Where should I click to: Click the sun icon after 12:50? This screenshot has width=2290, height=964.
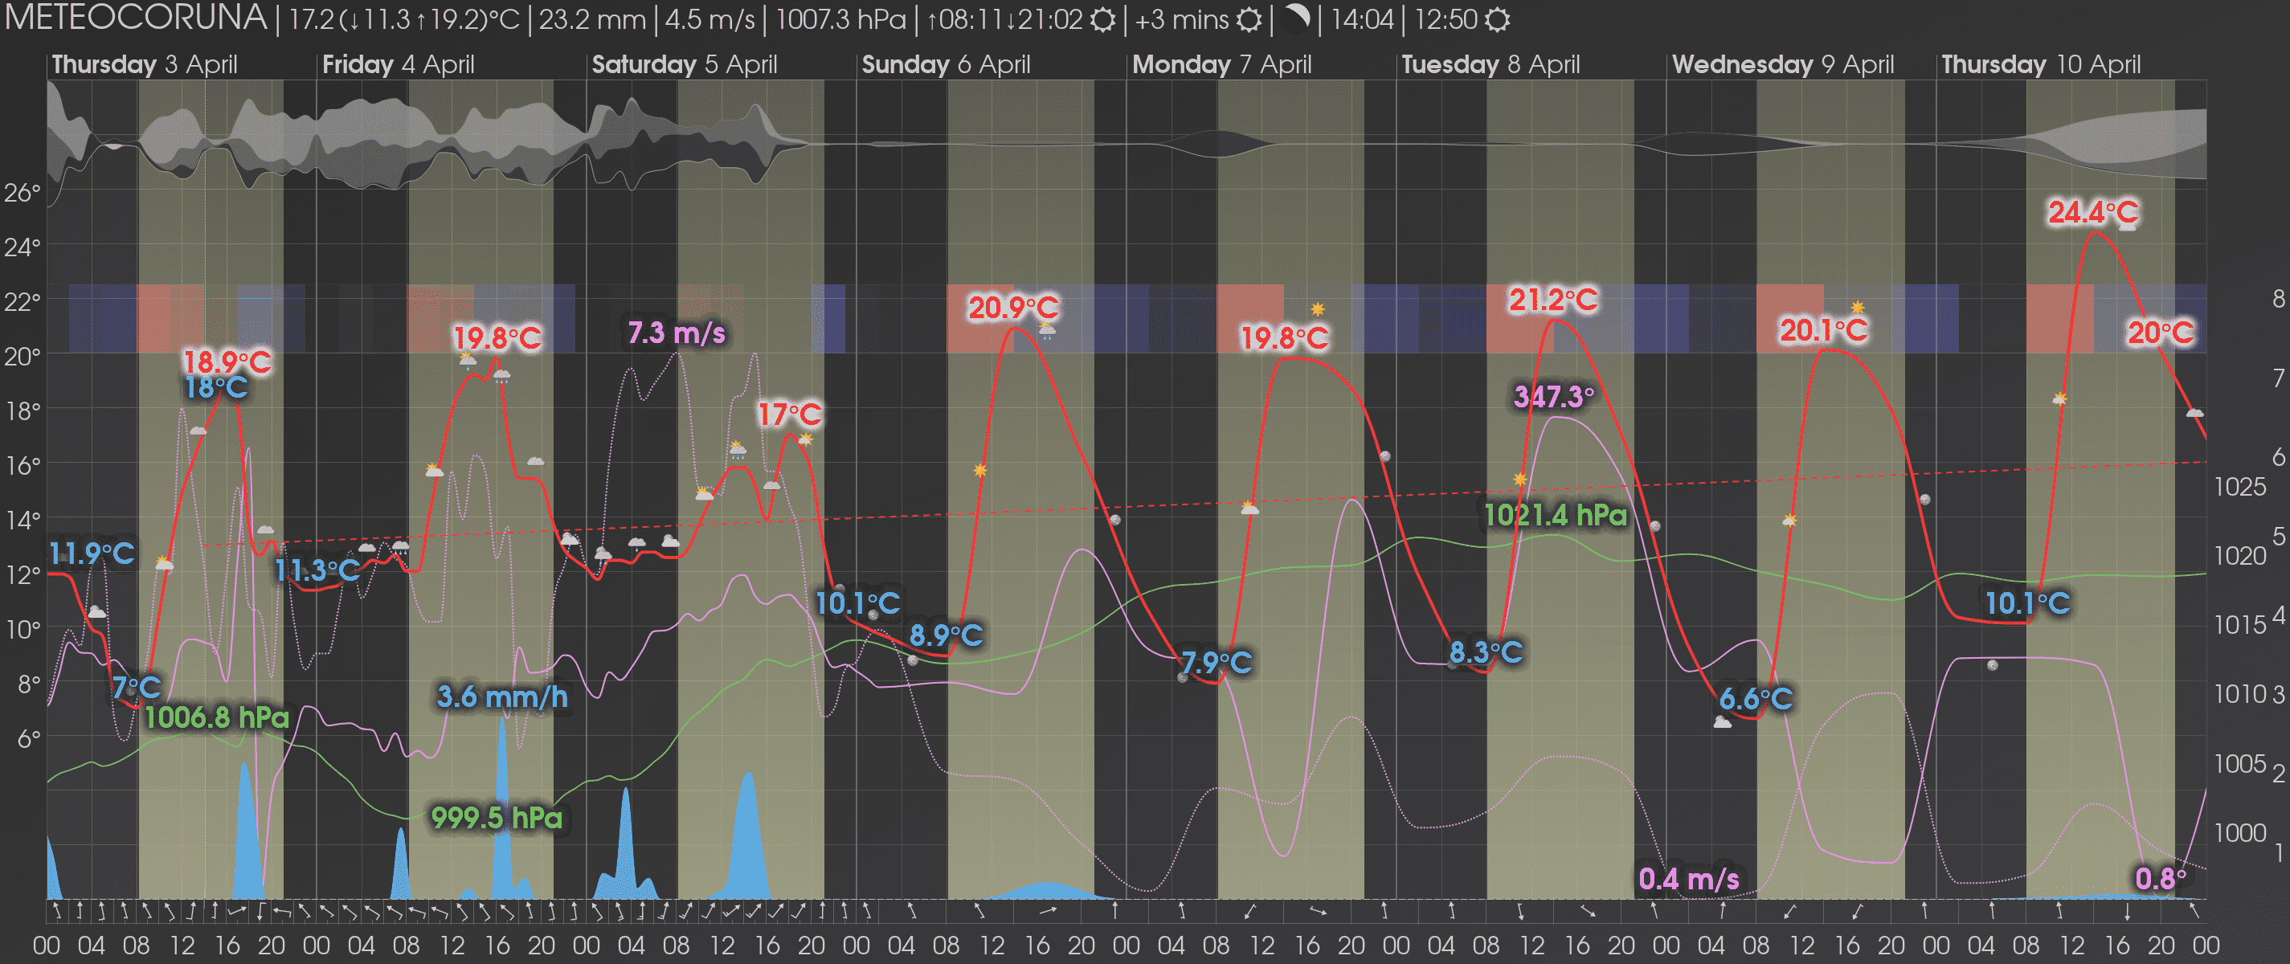point(1498,19)
